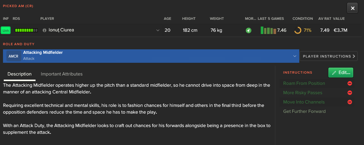Click the Get Further Forward instruction
This screenshot has width=364, height=145.
point(305,111)
